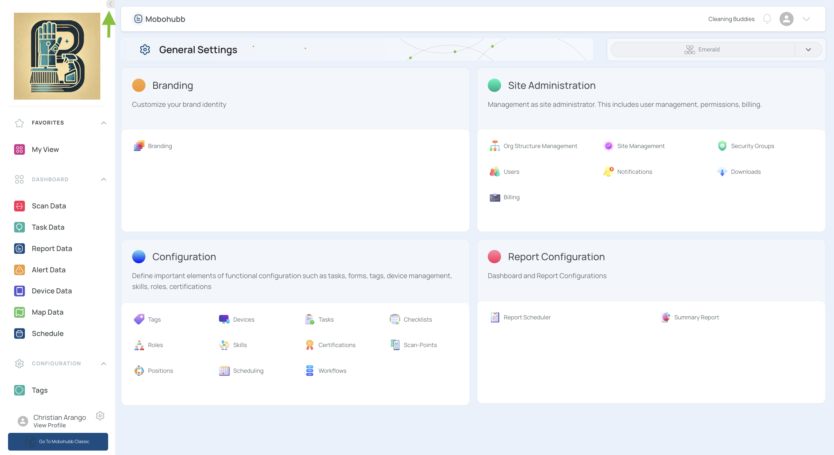Select Schedule from the sidebar
This screenshot has height=455, width=834.
coord(48,334)
